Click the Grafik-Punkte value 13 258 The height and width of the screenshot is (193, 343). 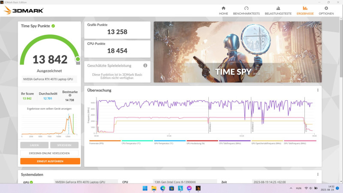pyautogui.click(x=117, y=32)
